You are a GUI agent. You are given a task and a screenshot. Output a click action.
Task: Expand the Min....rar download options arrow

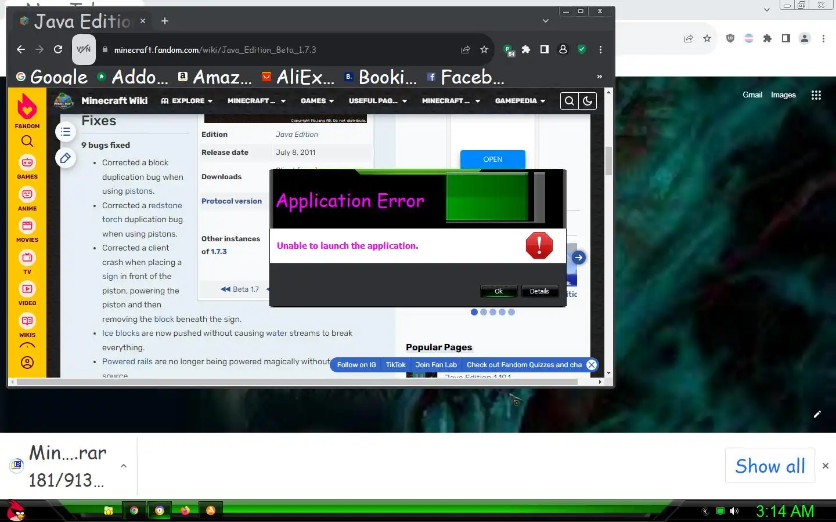[x=123, y=466]
